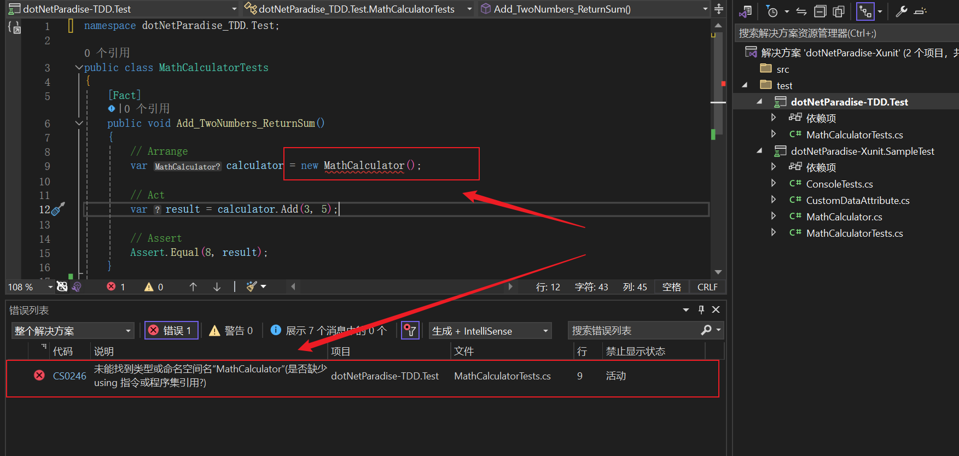Click the code cleanup broom icon

pyautogui.click(x=251, y=287)
